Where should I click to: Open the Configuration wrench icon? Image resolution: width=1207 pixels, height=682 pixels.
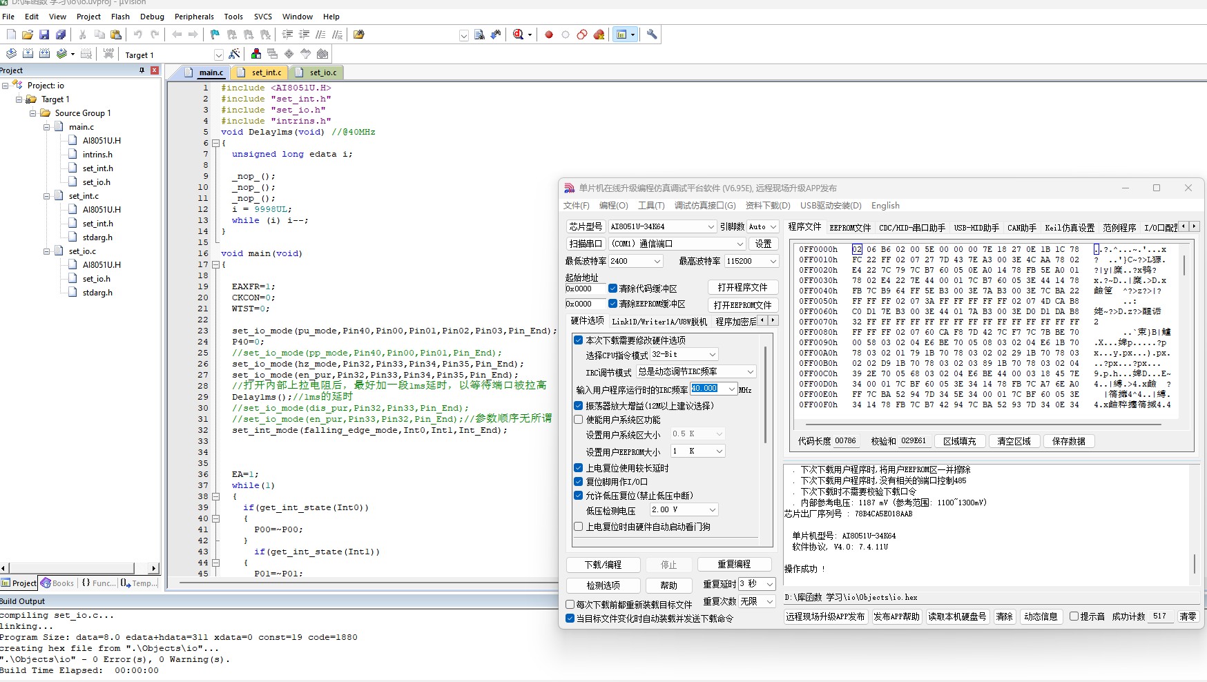[651, 35]
